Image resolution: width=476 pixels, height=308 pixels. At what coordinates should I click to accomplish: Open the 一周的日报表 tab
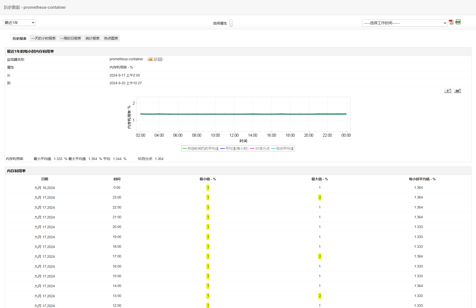(x=71, y=38)
